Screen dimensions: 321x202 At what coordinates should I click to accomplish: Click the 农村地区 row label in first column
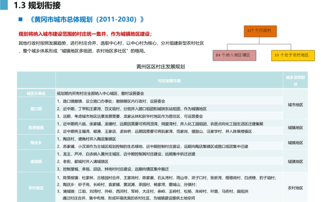tap(36, 188)
